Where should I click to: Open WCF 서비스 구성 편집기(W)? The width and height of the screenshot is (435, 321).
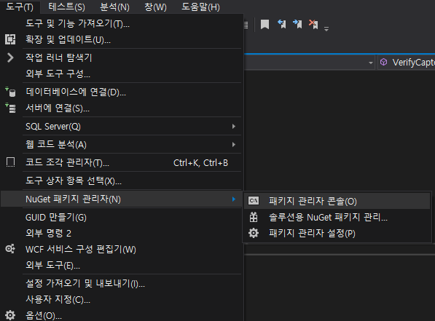(122, 249)
